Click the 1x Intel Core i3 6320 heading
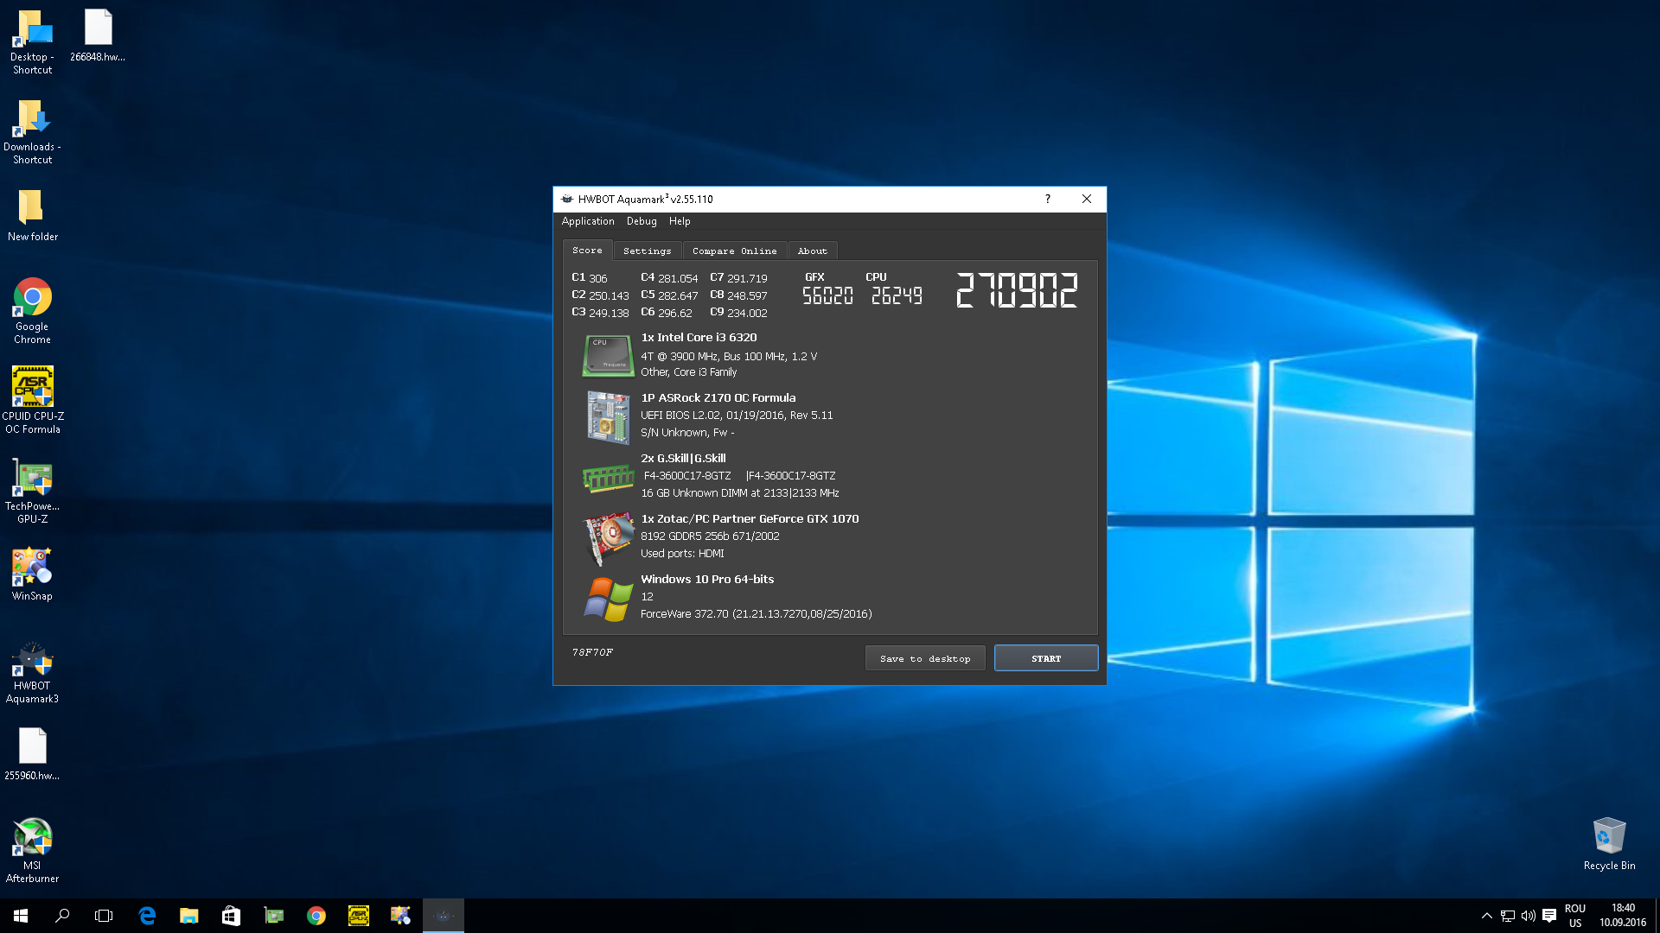The image size is (1660, 933). coord(699,338)
